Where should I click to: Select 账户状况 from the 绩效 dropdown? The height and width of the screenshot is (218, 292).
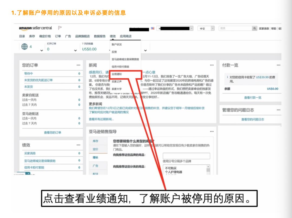coord(117,44)
